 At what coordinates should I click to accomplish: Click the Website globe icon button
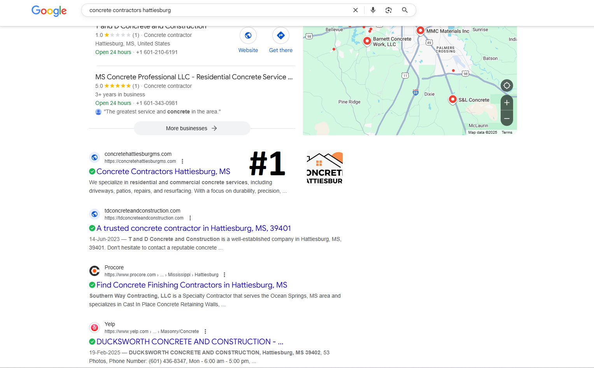(x=248, y=35)
